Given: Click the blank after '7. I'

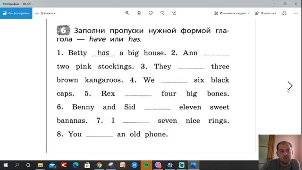Looking at the screenshot, I should click(x=136, y=121).
